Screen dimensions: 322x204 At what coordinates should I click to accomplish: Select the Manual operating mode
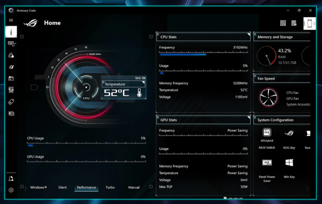134,187
